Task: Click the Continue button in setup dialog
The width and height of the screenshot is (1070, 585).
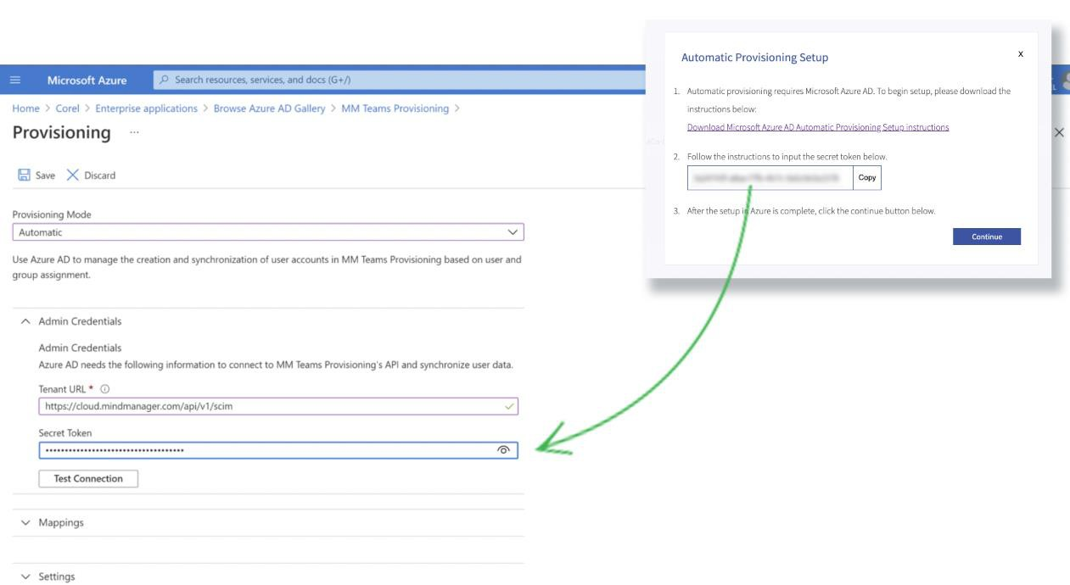Action: coord(987,237)
